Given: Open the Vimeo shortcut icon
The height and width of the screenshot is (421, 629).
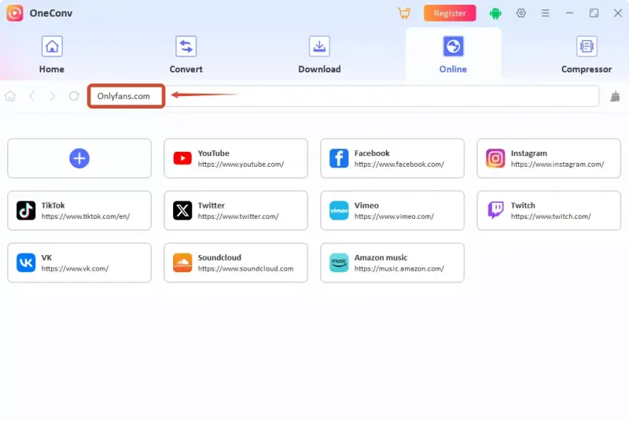Looking at the screenshot, I should click(339, 210).
